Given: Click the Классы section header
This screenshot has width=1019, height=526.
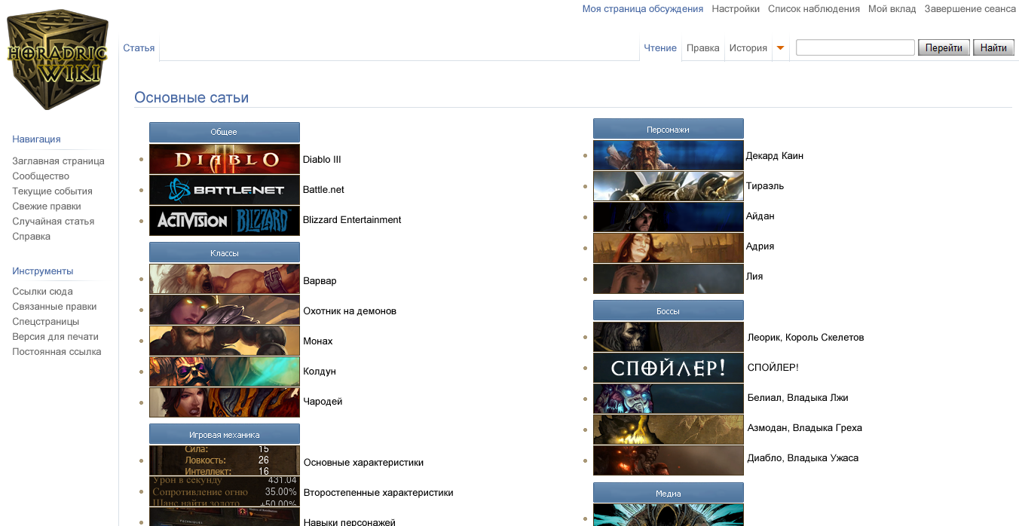Looking at the screenshot, I should (225, 252).
